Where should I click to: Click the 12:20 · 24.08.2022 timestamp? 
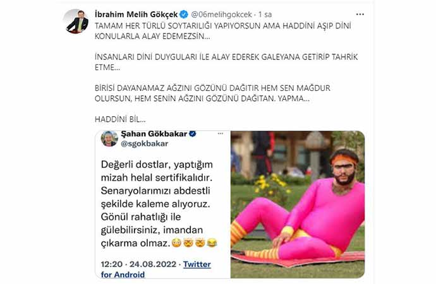pyautogui.click(x=138, y=264)
